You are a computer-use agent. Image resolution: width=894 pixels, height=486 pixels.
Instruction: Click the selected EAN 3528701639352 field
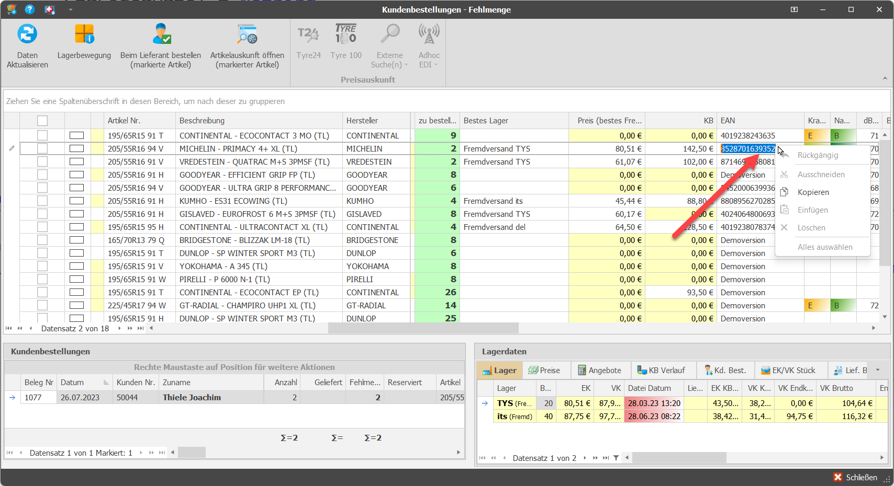coord(748,149)
